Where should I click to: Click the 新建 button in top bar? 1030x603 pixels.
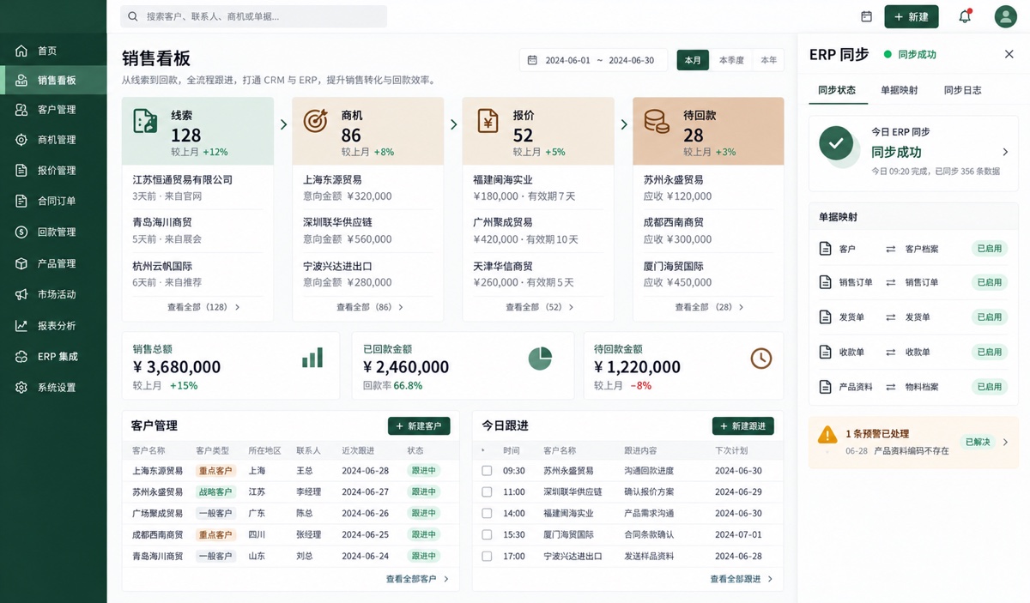pyautogui.click(x=911, y=16)
